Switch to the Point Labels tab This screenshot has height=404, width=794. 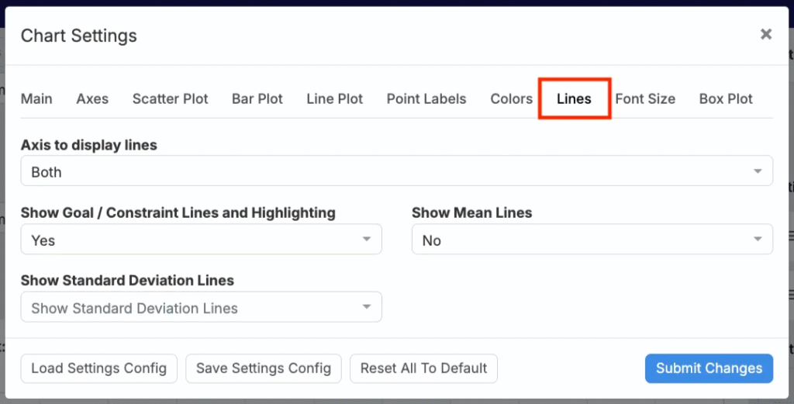426,98
